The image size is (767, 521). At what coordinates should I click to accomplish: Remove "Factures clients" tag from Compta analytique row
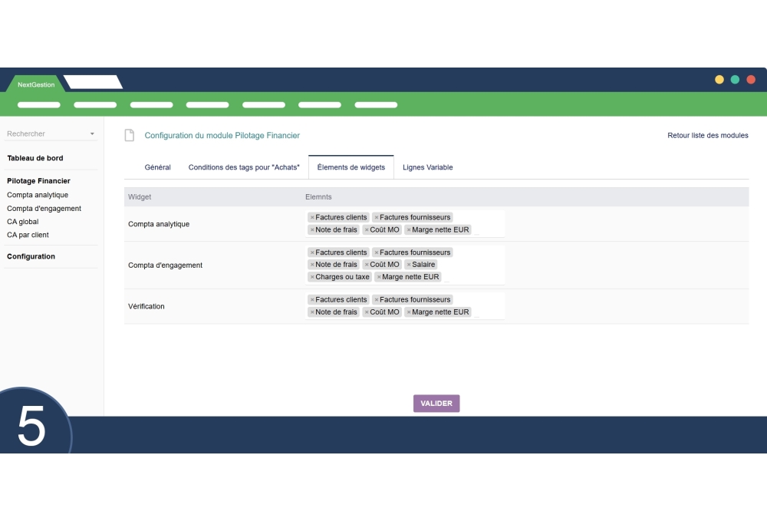coord(312,217)
